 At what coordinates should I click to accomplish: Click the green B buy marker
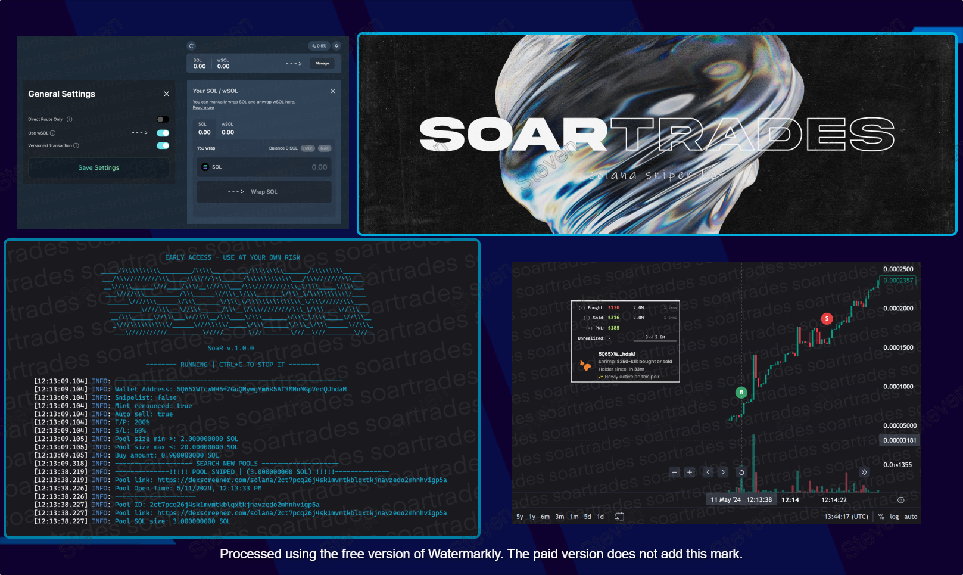coord(741,392)
